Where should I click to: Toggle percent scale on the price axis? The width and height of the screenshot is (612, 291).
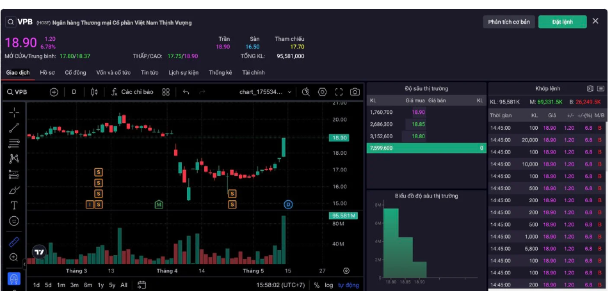(x=316, y=285)
